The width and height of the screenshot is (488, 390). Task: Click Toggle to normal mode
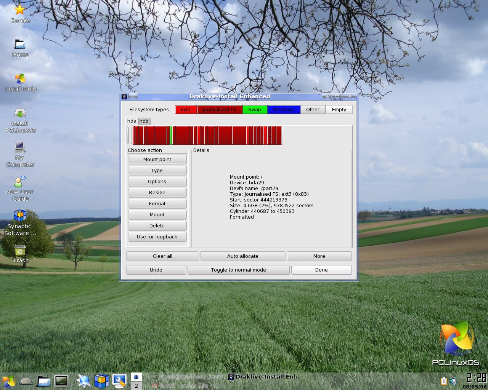[x=239, y=270]
